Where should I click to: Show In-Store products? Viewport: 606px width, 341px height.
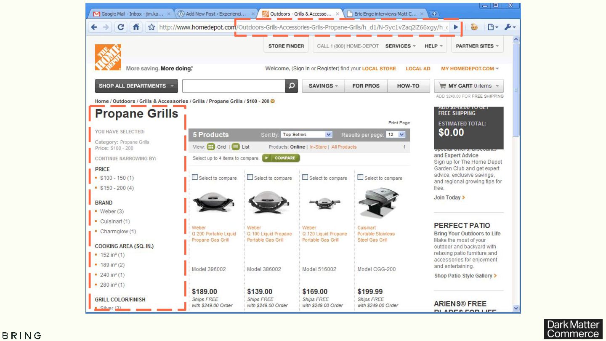pyautogui.click(x=318, y=147)
